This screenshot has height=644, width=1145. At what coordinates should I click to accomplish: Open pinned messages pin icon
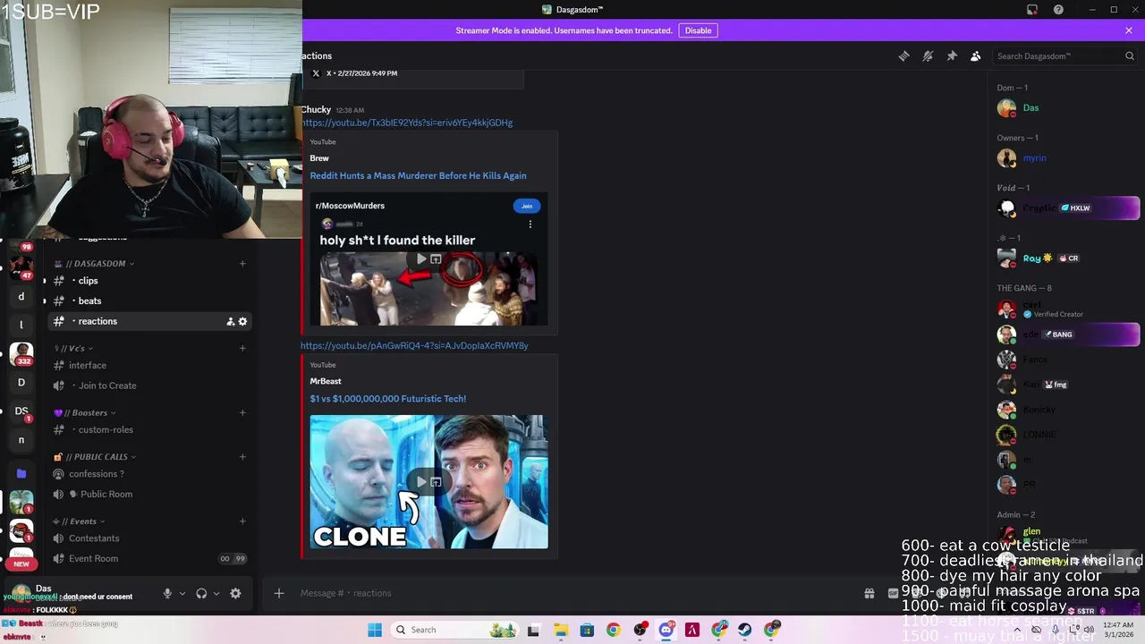tap(952, 56)
